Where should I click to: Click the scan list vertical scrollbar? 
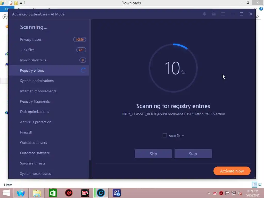coord(90,89)
